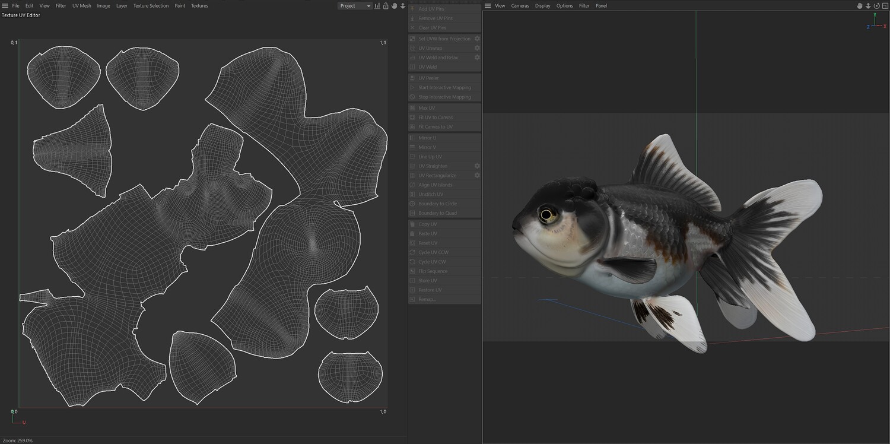This screenshot has width=890, height=444.
Task: Click the Fit UV to Canvas icon
Action: tap(412, 118)
